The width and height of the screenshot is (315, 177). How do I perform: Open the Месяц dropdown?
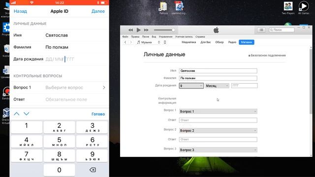pyautogui.click(x=217, y=86)
